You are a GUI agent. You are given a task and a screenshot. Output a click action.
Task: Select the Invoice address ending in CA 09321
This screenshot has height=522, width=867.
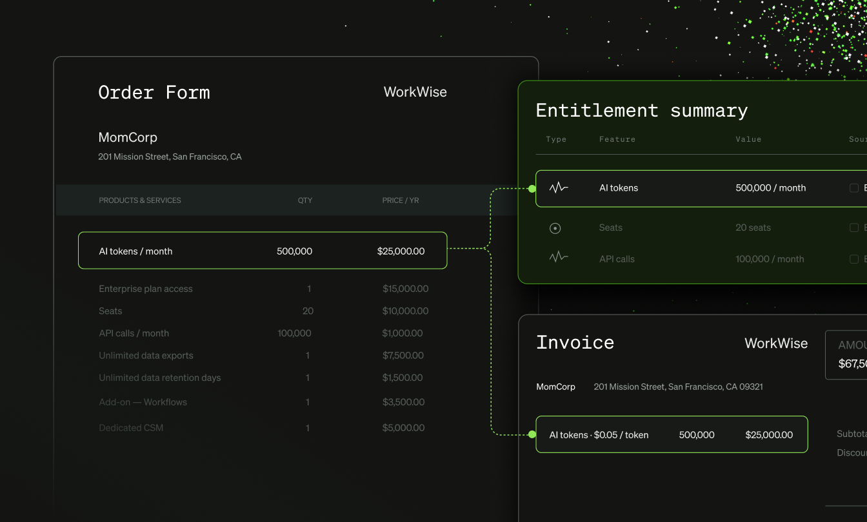tap(679, 387)
